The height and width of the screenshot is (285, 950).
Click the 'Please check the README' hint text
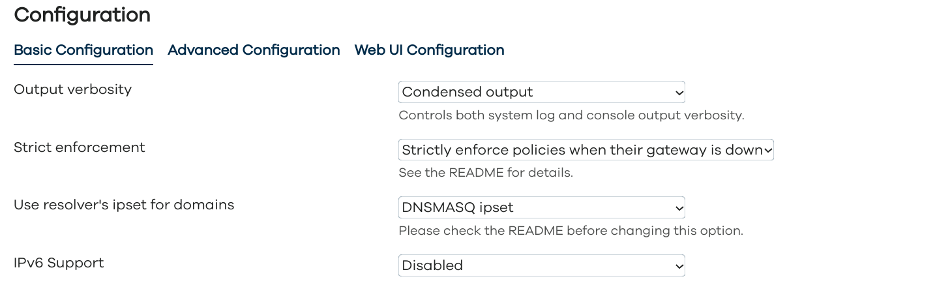571,231
